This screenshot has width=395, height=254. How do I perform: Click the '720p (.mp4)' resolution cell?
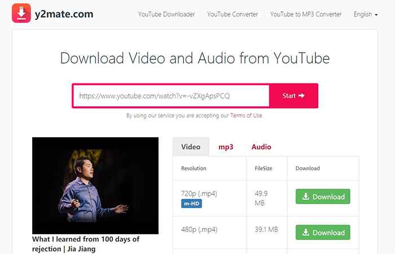(209, 198)
